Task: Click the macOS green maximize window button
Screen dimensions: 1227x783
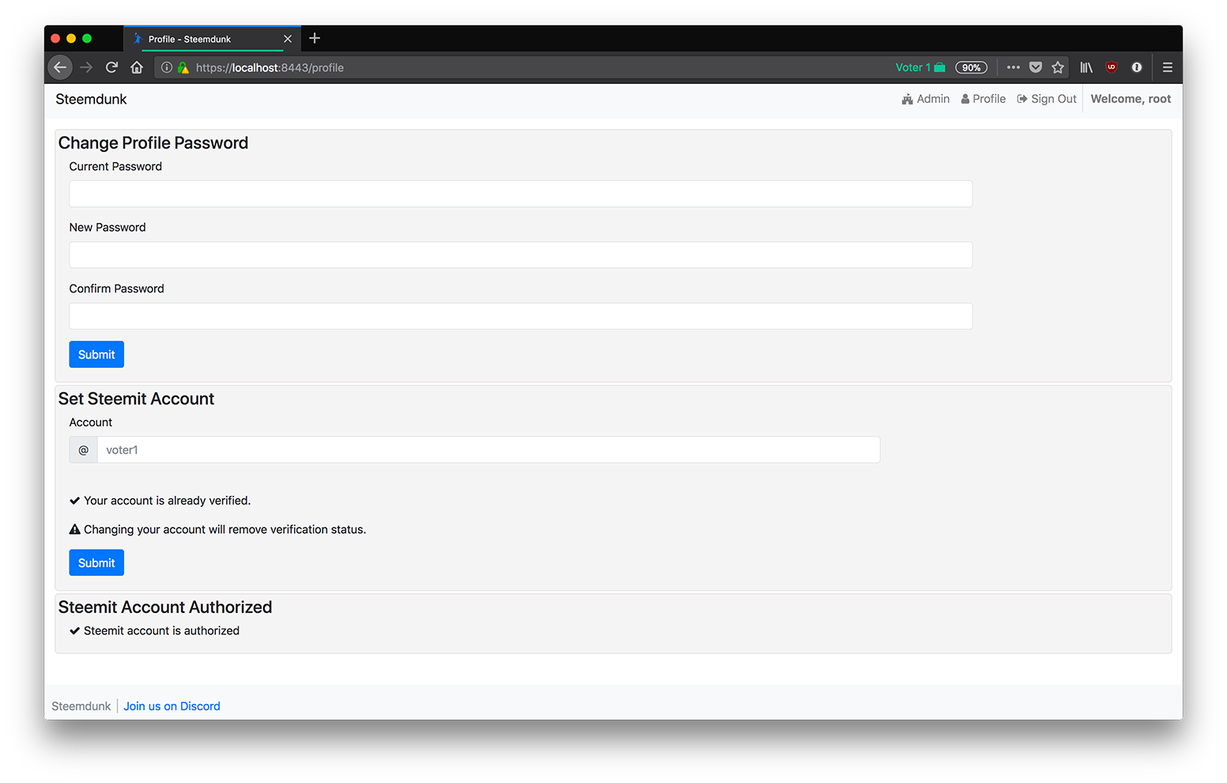Action: (x=87, y=38)
